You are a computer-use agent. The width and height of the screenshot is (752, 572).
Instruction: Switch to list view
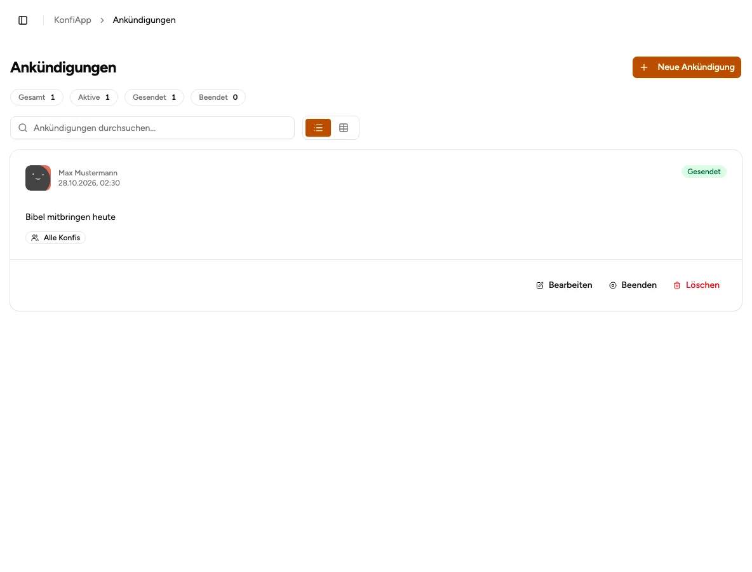pyautogui.click(x=318, y=128)
